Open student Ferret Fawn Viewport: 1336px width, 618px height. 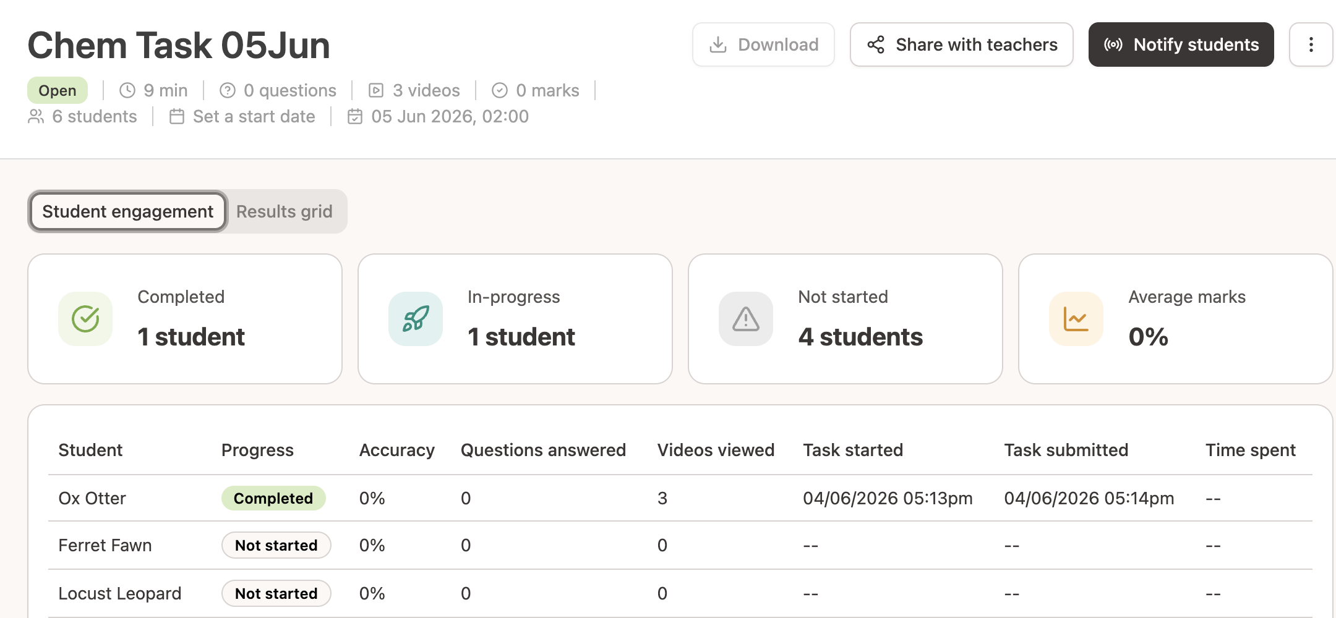pyautogui.click(x=105, y=545)
